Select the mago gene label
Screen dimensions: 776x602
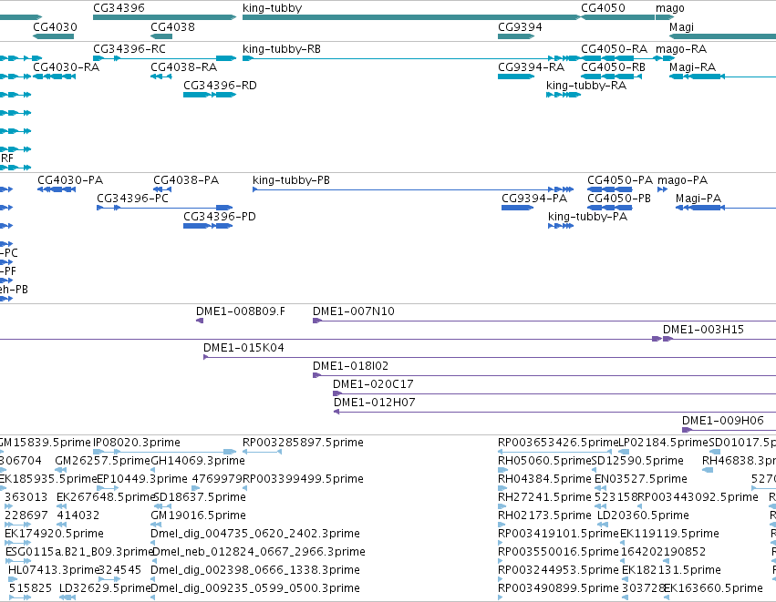point(670,8)
